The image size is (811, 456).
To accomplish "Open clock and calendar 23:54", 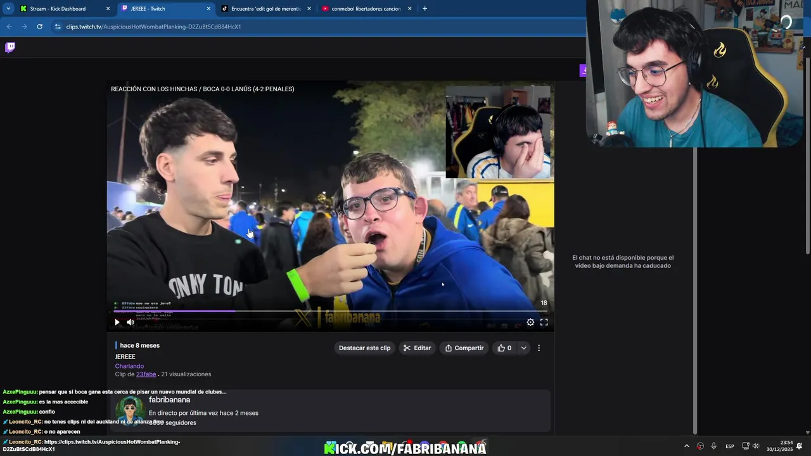I will tap(779, 446).
